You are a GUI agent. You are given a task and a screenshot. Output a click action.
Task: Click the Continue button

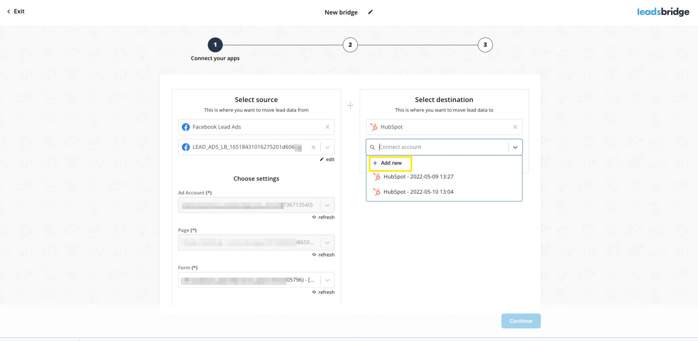[521, 321]
